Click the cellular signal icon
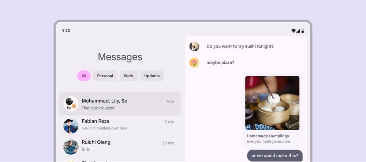The image size is (366, 162). (298, 31)
